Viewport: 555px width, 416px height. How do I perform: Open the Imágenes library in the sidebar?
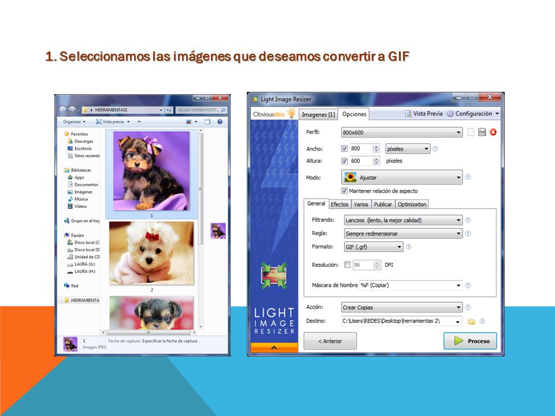pyautogui.click(x=83, y=192)
